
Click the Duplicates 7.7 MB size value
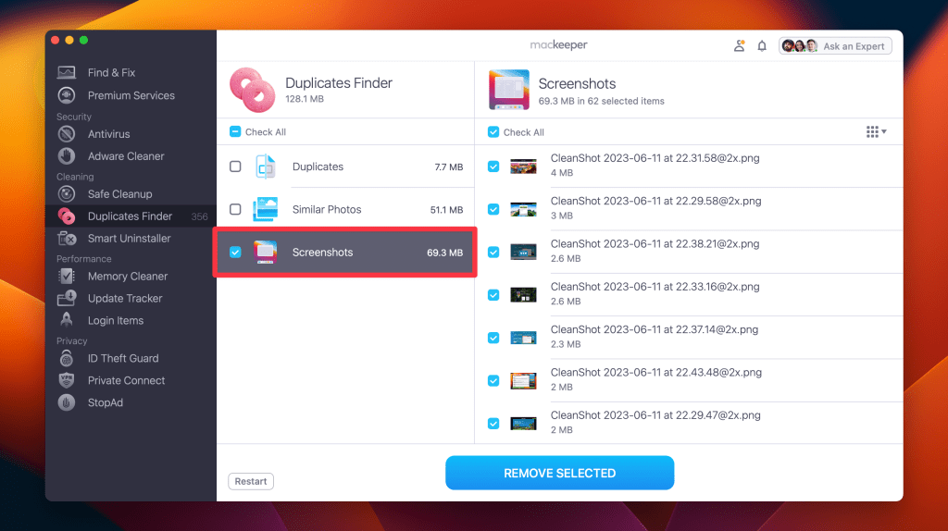click(x=449, y=167)
